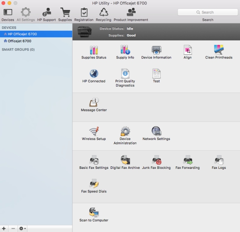Image resolution: width=240 pixels, height=232 pixels.
Task: Open Scan to Computer
Action: click(94, 215)
